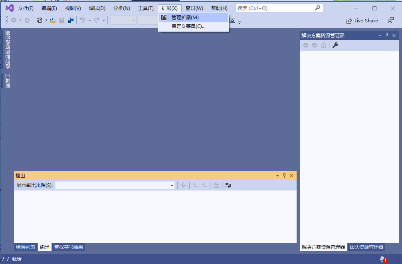The image size is (402, 264).
Task: Click the New Project toolbar icon
Action: click(x=39, y=20)
